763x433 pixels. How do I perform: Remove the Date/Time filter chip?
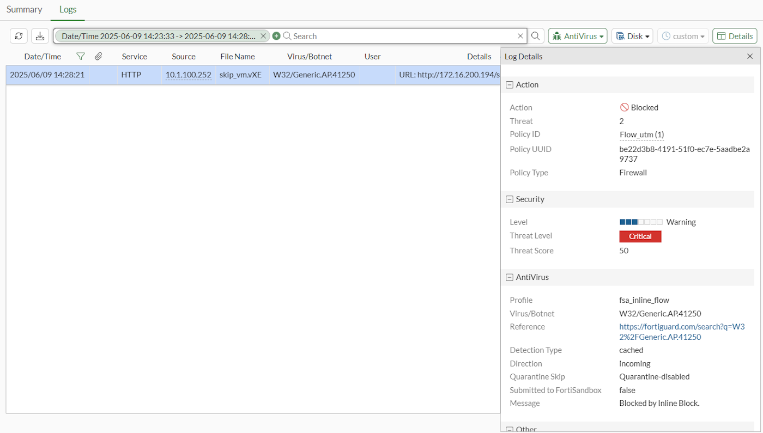263,35
